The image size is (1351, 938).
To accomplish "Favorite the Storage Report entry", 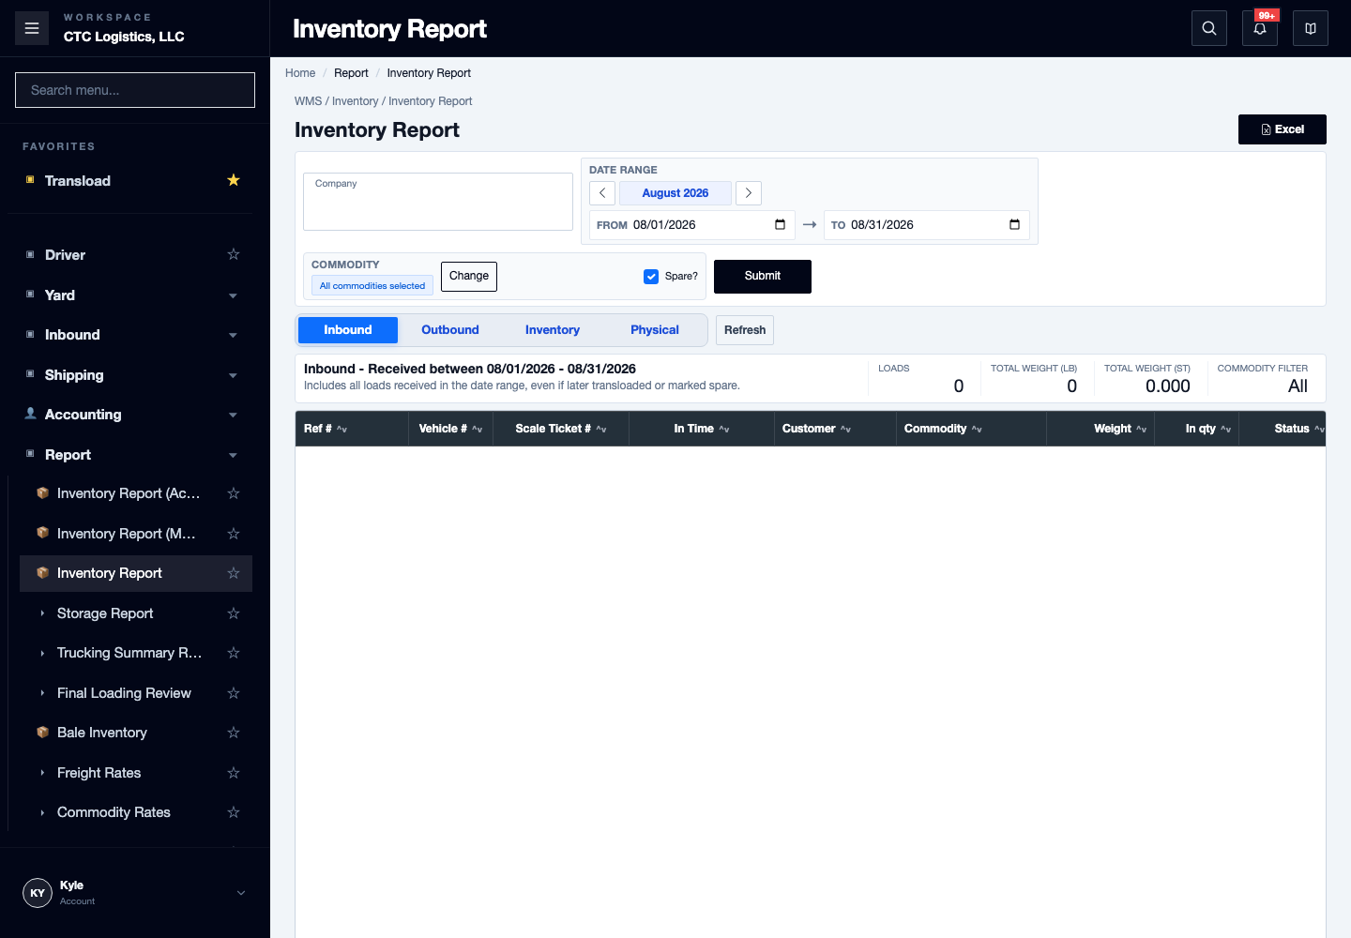I will tap(234, 613).
